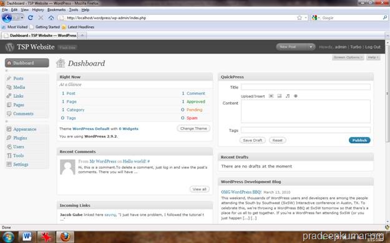Viewport: 390px width, 243px height.
Task: Click the Stop loading X icon
Action: pos(41,17)
